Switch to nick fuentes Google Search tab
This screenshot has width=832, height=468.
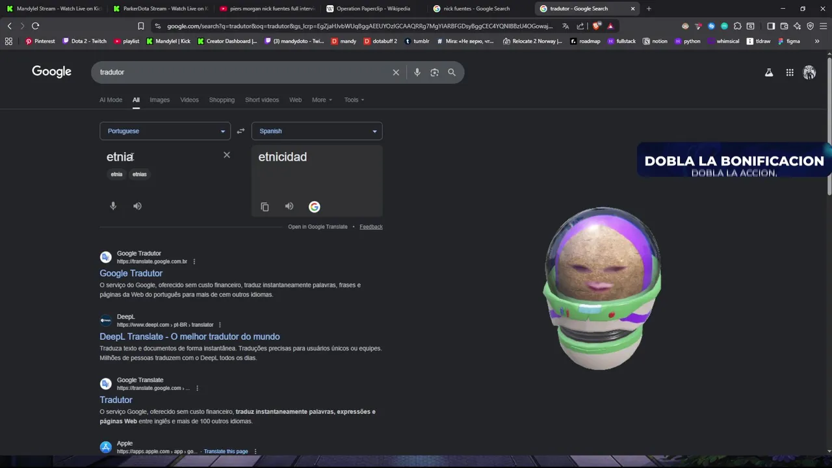pos(480,8)
